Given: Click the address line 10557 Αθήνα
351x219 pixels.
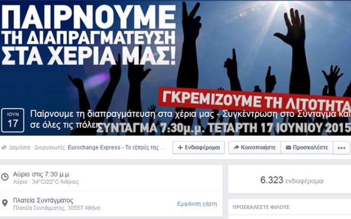Looking at the screenshot, I should [x=57, y=208].
